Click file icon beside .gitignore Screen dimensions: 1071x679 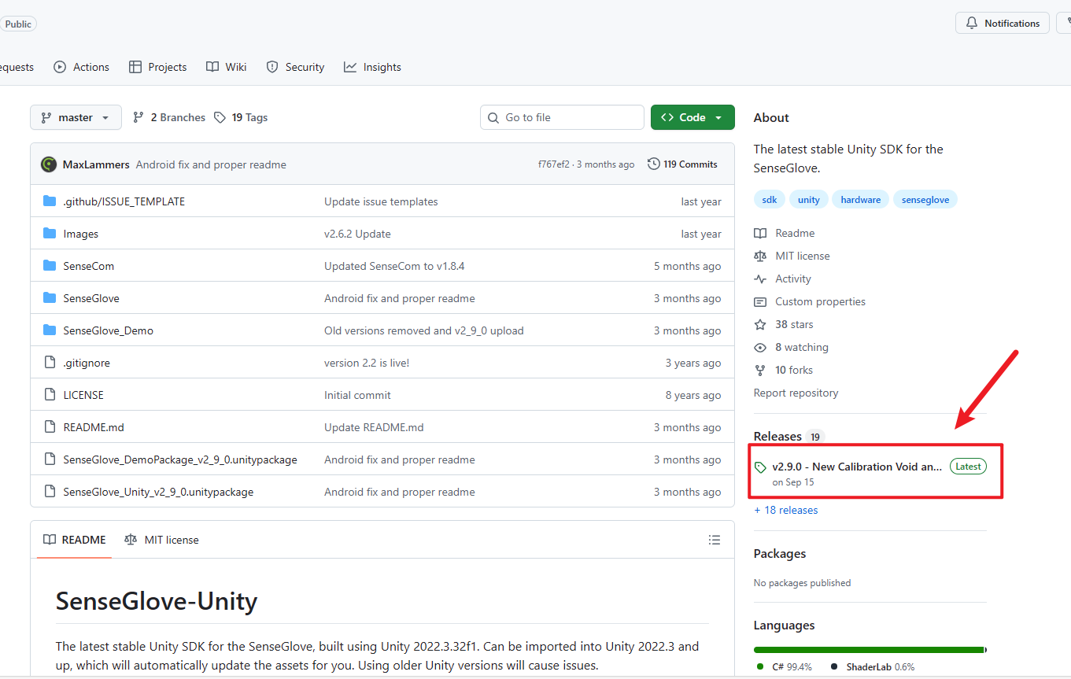pyautogui.click(x=50, y=363)
